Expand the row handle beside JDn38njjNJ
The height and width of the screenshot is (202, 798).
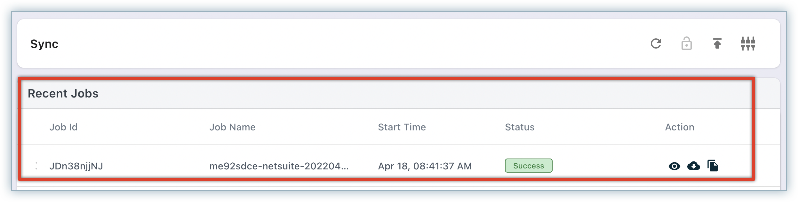[x=36, y=166]
